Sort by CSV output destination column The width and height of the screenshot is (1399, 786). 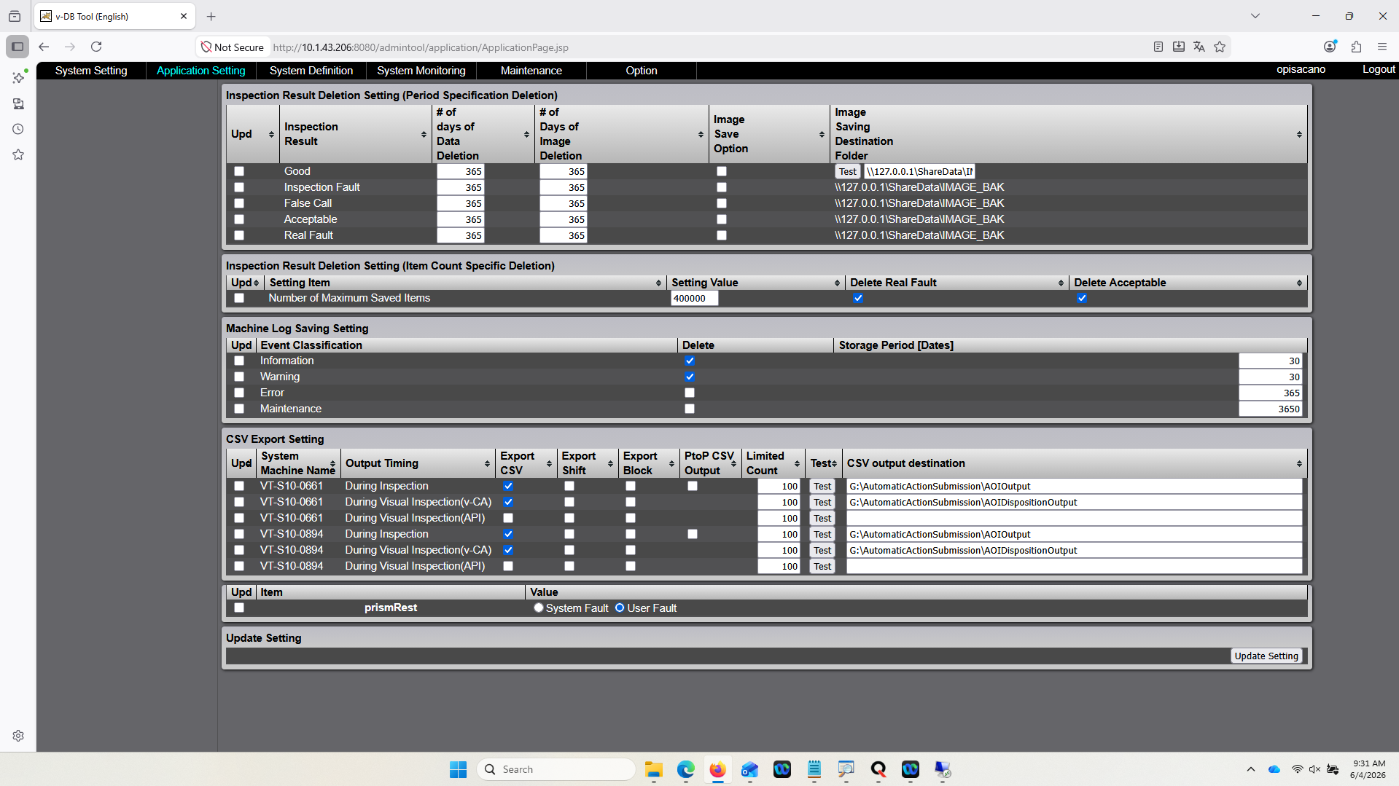(x=1299, y=464)
